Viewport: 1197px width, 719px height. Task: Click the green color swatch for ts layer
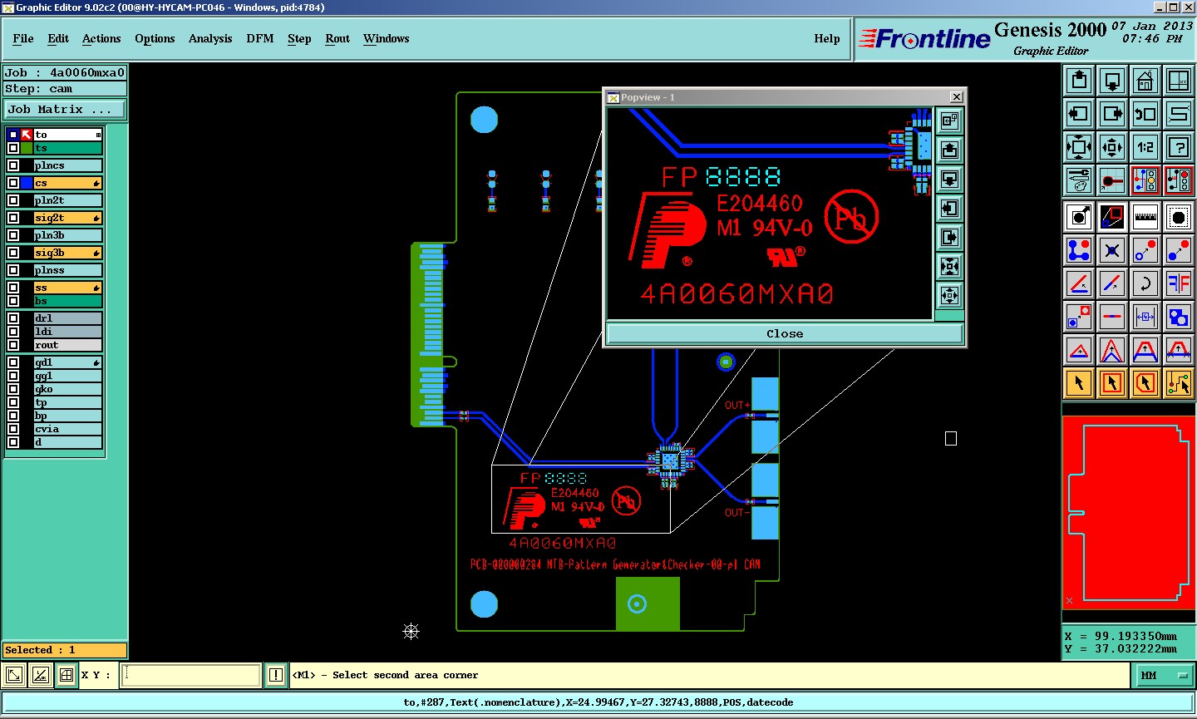[27, 148]
